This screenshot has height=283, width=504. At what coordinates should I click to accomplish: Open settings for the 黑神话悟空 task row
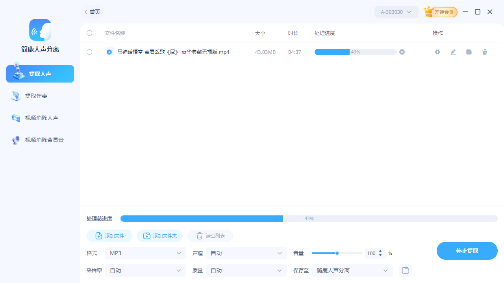click(437, 52)
